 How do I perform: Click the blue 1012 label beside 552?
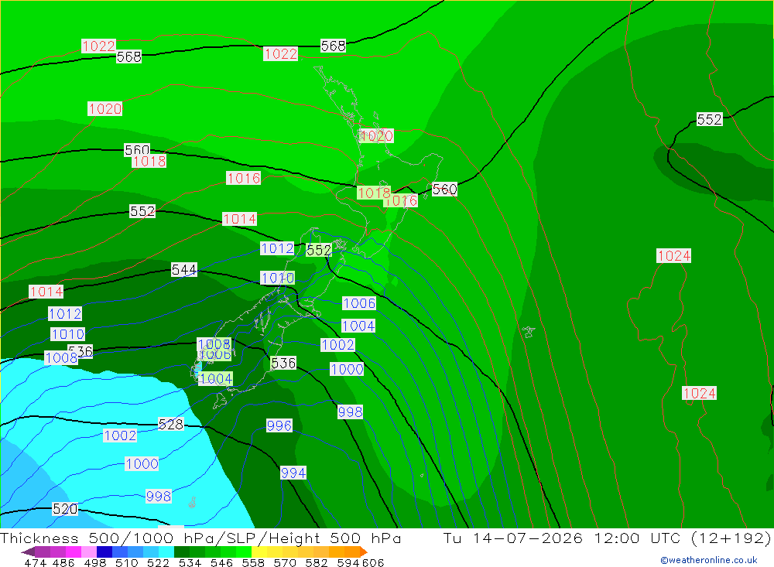click(277, 248)
